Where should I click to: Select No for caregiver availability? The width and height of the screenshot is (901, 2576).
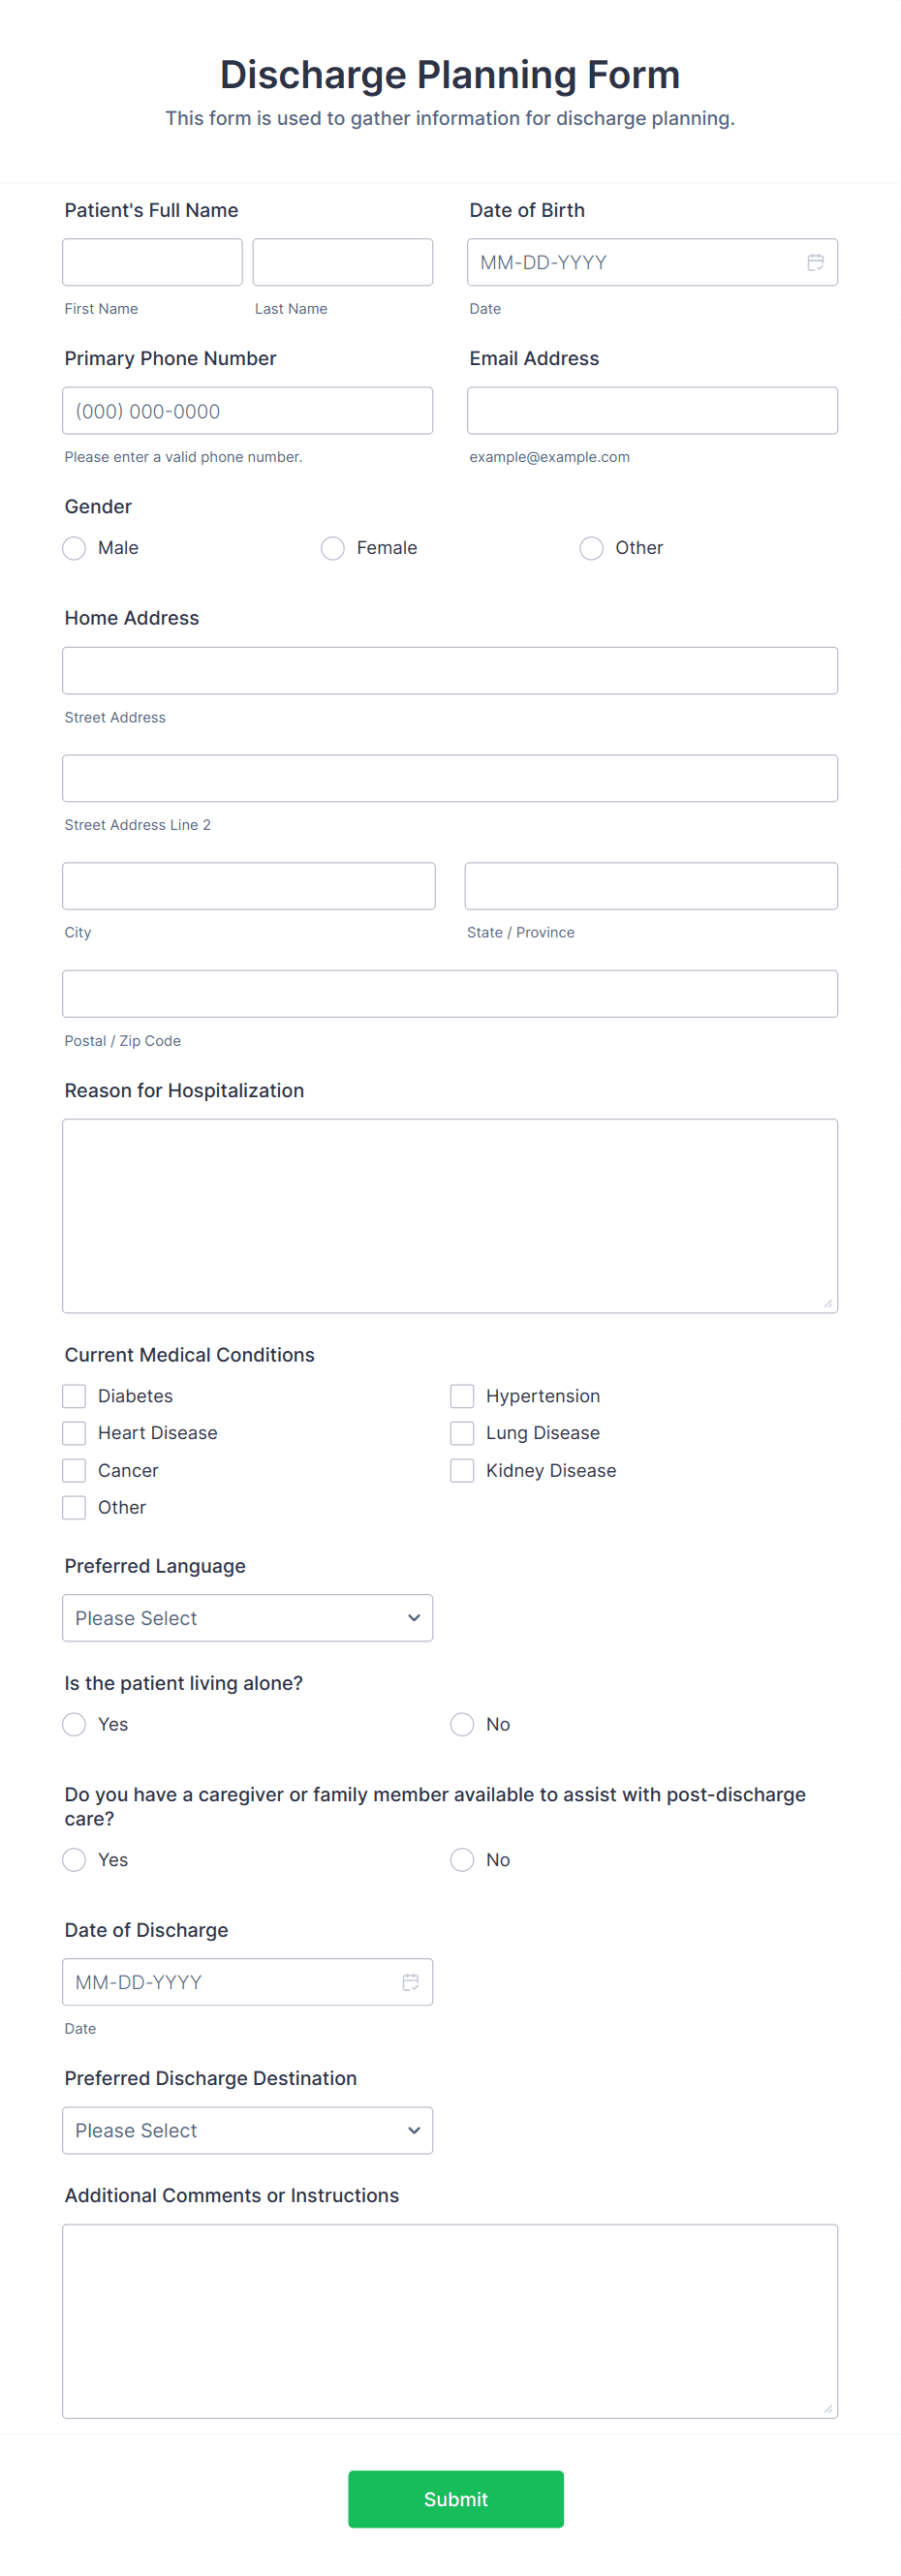[x=461, y=1859]
